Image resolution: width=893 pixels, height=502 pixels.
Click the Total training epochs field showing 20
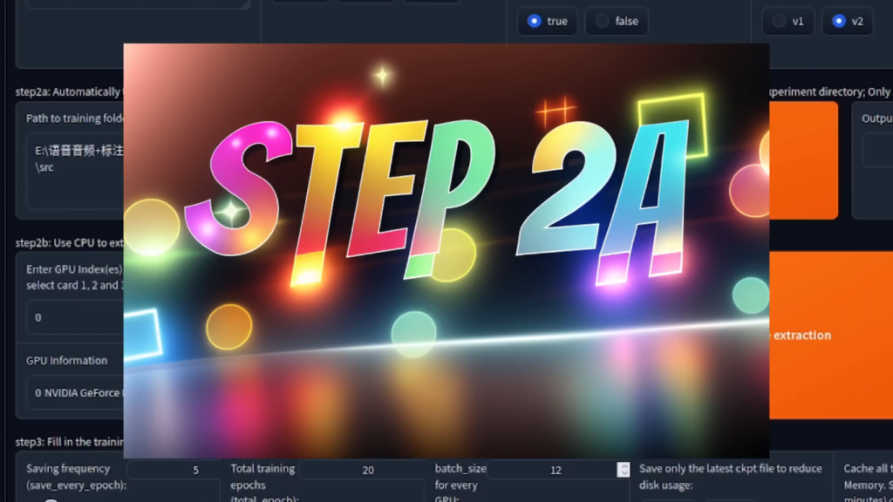click(361, 470)
